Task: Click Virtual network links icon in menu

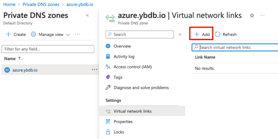Action: (x=108, y=111)
